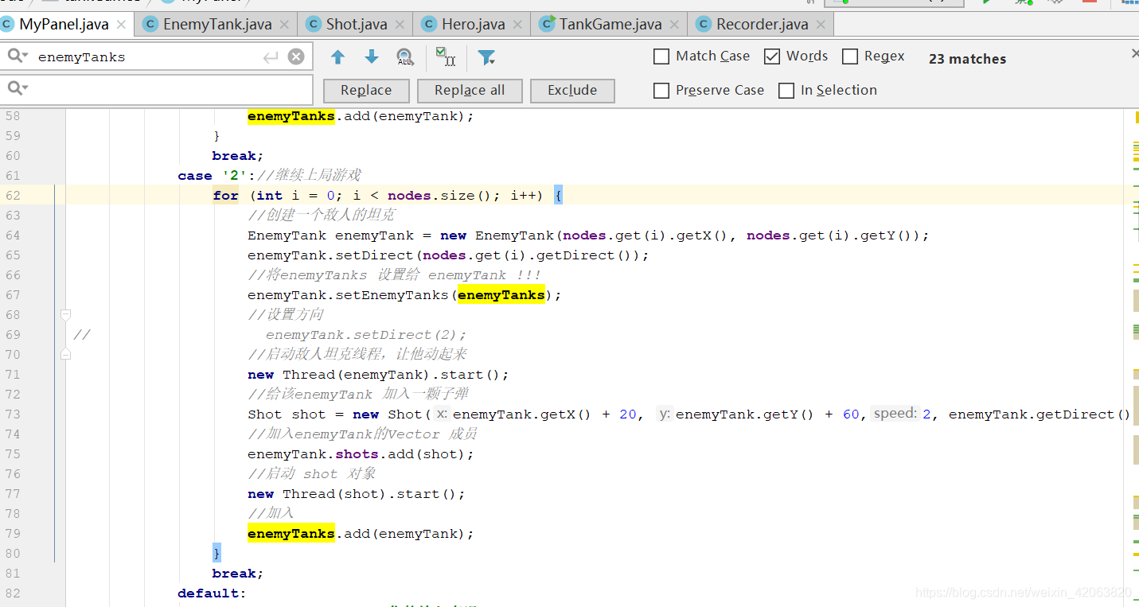
Task: Click the Find All occurrences icon
Action: (x=405, y=57)
